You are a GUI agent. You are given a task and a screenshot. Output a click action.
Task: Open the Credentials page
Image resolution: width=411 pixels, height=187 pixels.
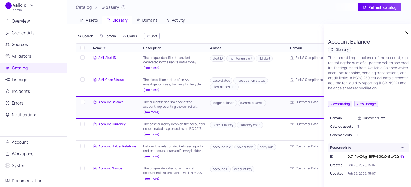tap(23, 33)
